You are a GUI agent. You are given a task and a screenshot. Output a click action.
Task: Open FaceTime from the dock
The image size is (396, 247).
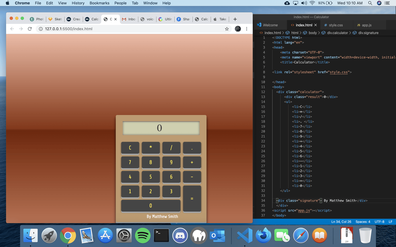click(x=282, y=235)
